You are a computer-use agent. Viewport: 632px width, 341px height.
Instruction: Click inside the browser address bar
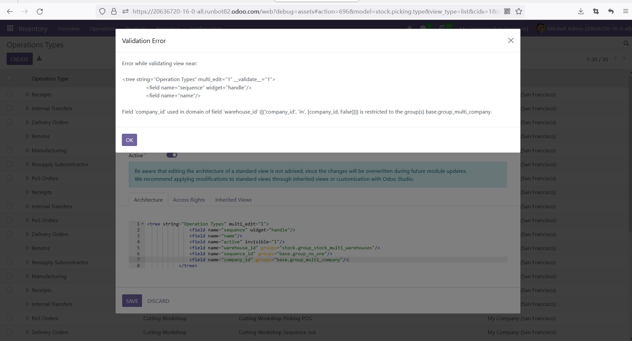298,11
